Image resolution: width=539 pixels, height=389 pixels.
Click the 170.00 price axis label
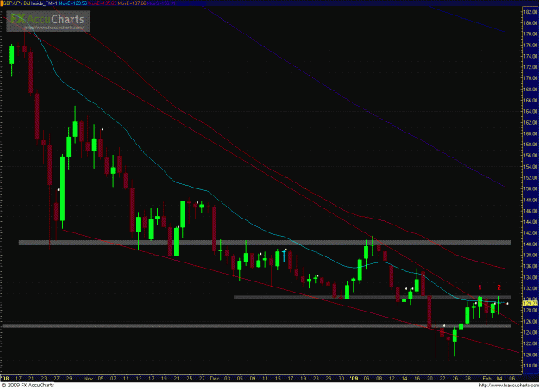coord(530,78)
